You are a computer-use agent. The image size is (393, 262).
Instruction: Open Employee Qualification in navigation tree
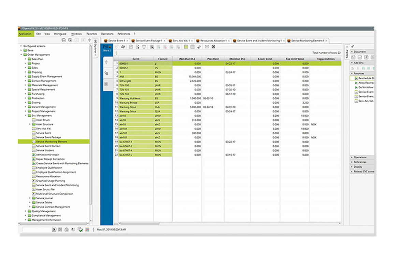tap(49, 168)
